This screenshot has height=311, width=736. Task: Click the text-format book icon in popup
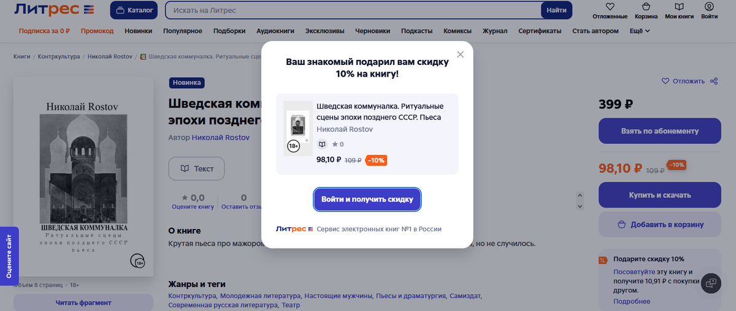[x=322, y=144]
